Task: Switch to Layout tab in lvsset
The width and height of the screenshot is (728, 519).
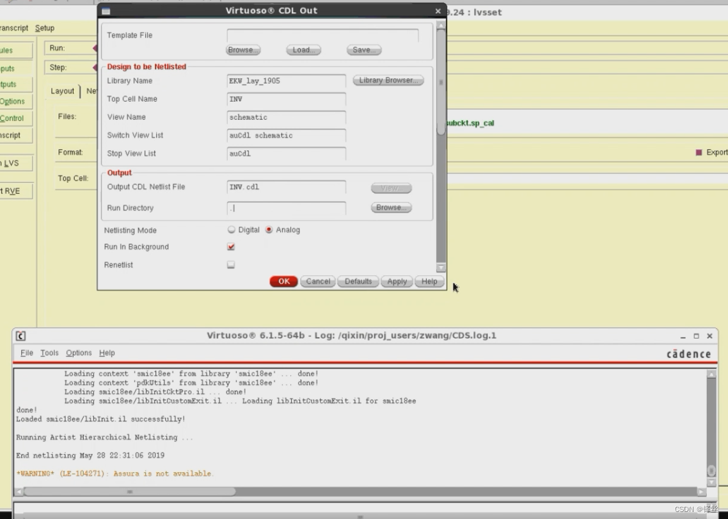Action: 62,91
